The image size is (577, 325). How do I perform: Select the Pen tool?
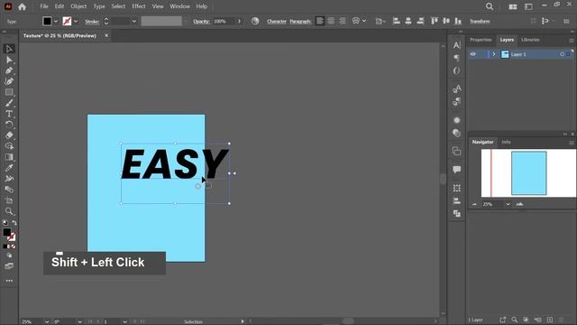[9, 70]
